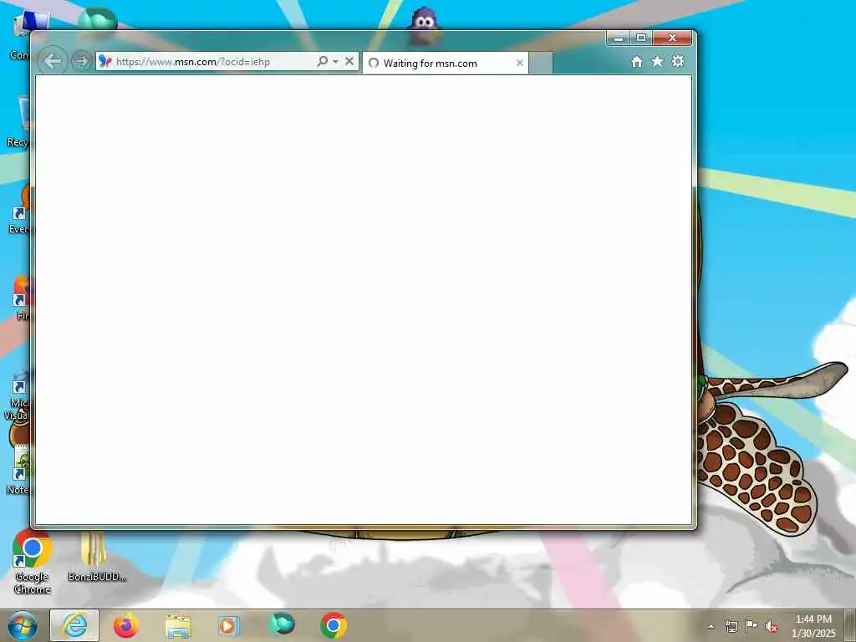Open Windows Explorer from the taskbar
Image resolution: width=856 pixels, height=642 pixels.
click(178, 626)
